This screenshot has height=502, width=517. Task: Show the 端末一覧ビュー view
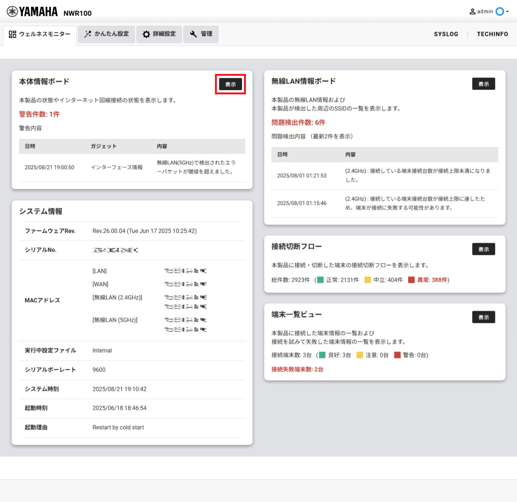483,317
